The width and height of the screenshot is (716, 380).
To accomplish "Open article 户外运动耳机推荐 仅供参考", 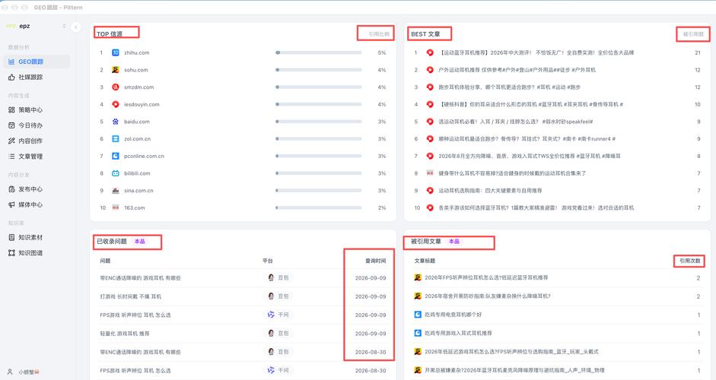I will tap(517, 70).
